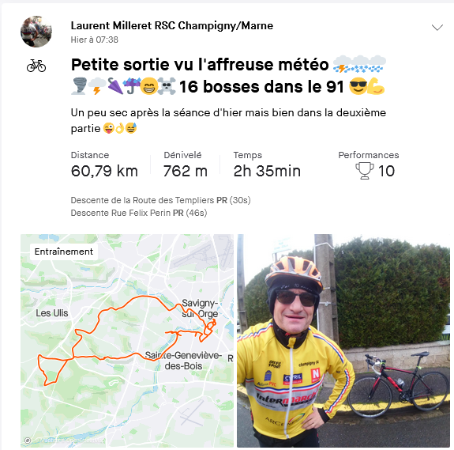Click the 60,79 km distance stat
The image size is (454, 450).
[x=104, y=171]
